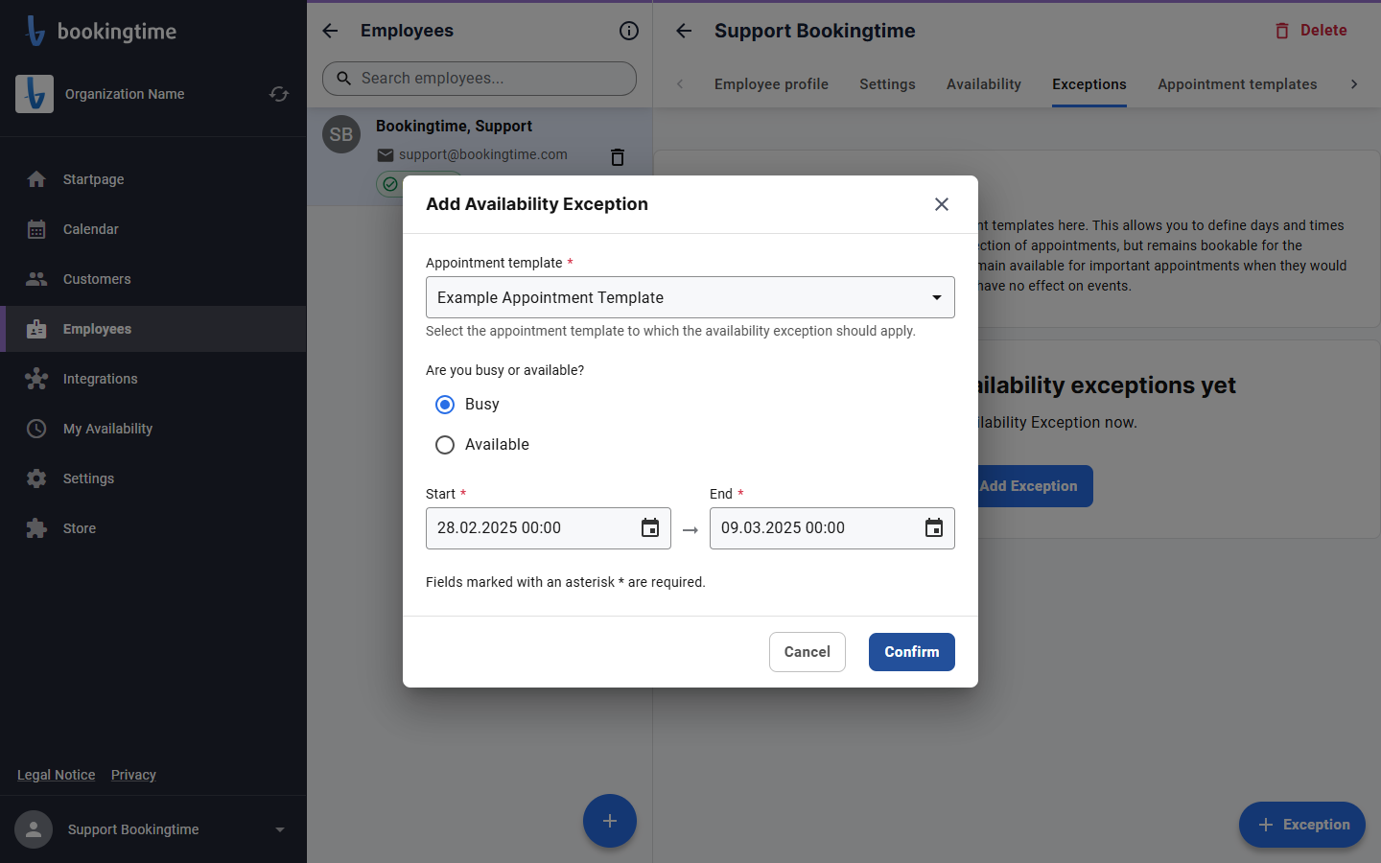Click the Settings gear icon in sidebar
1381x863 pixels.
click(x=36, y=478)
